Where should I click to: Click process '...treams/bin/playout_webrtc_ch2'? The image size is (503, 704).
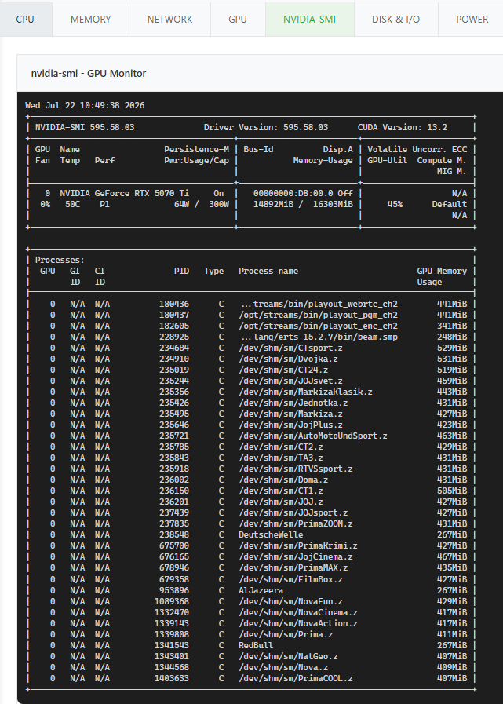click(x=319, y=304)
